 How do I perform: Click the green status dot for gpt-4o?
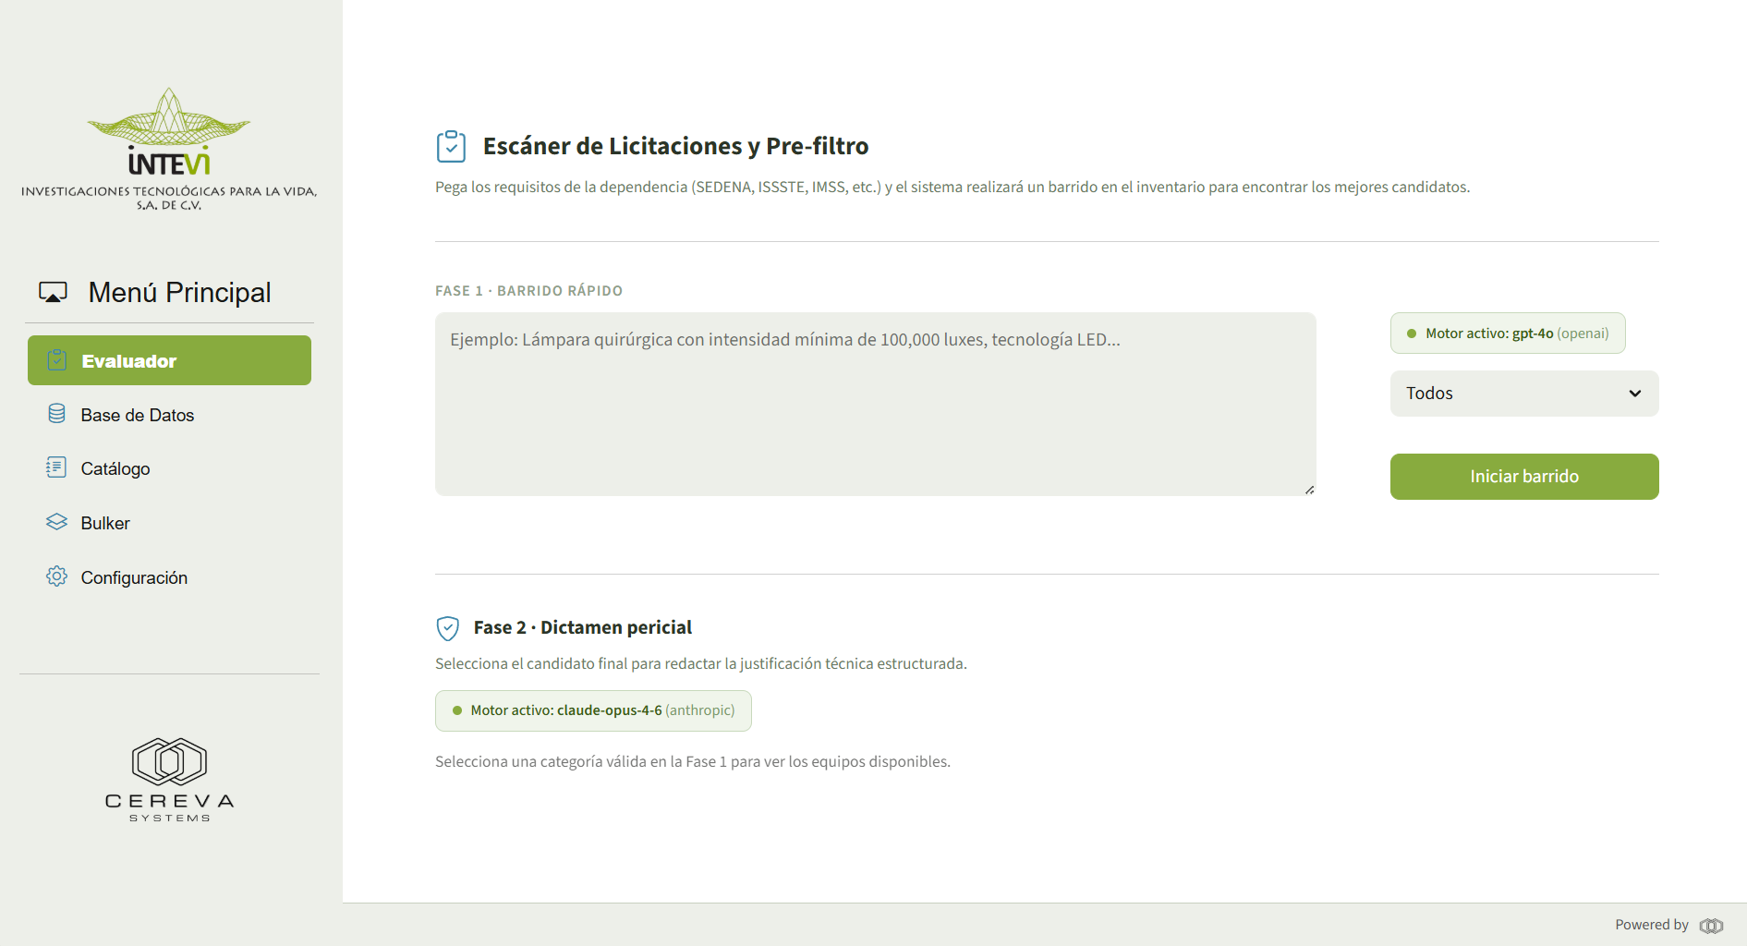1412,334
